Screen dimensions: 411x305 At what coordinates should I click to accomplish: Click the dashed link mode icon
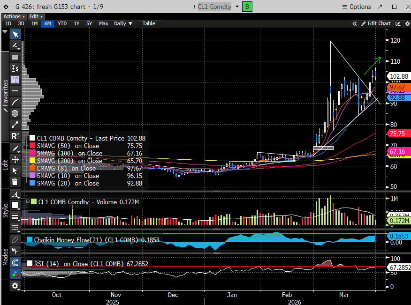pos(15,240)
